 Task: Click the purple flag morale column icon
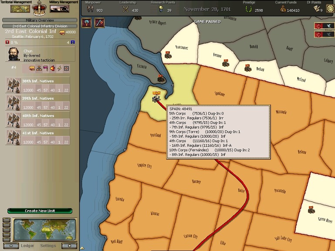coord(46,68)
